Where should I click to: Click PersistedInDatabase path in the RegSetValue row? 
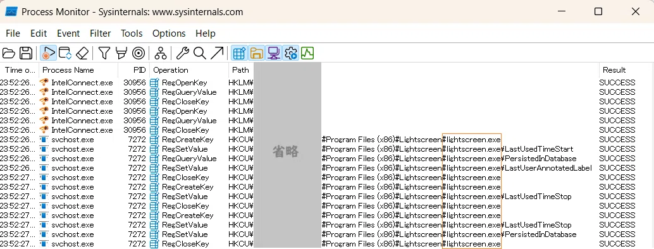[541, 234]
